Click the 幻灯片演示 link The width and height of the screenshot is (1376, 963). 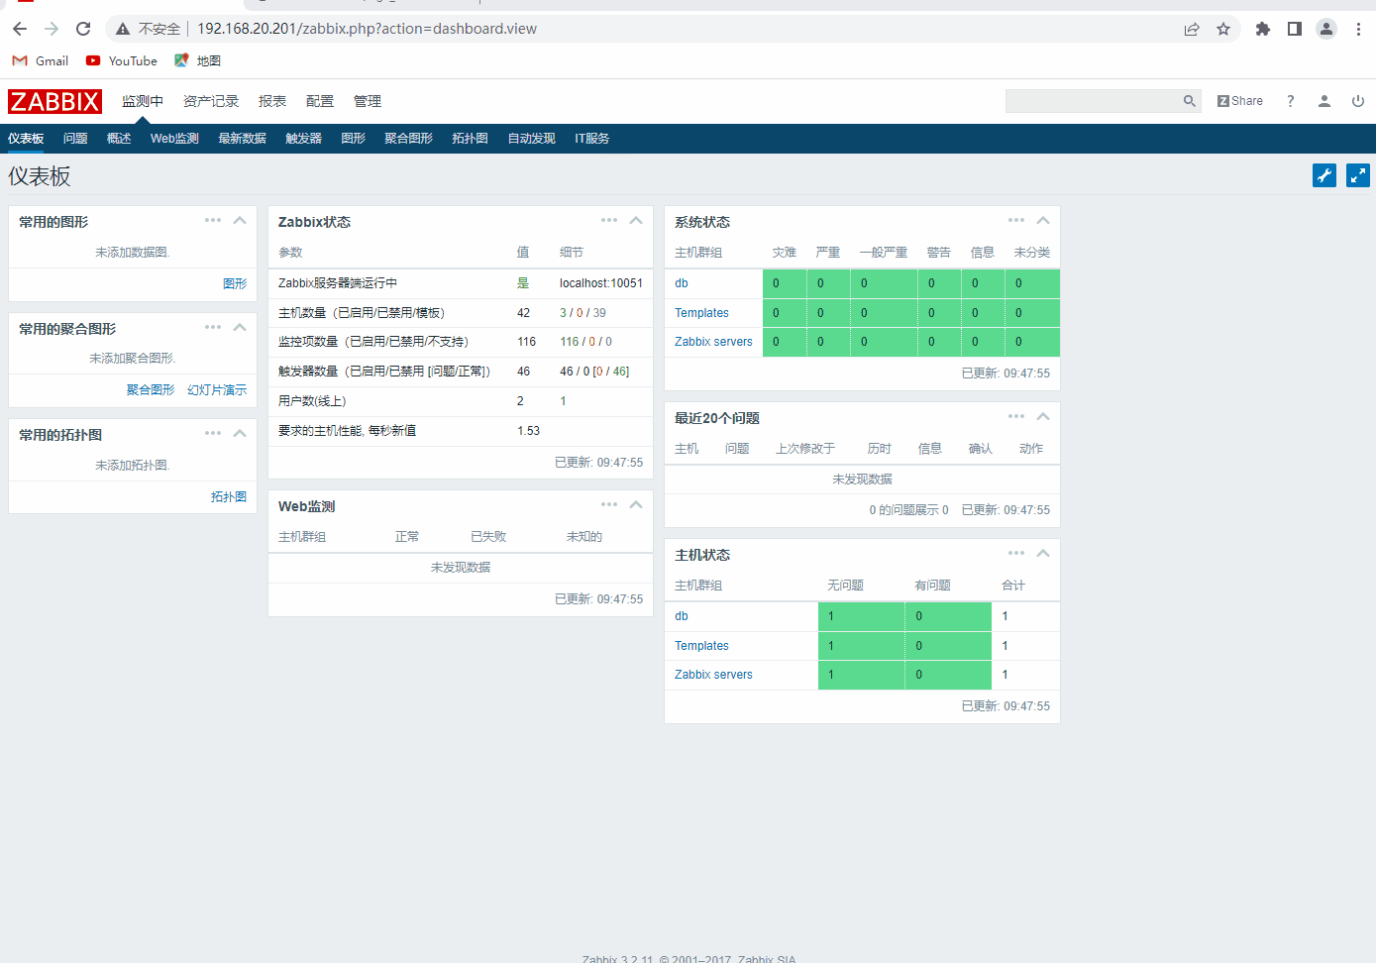coord(216,389)
